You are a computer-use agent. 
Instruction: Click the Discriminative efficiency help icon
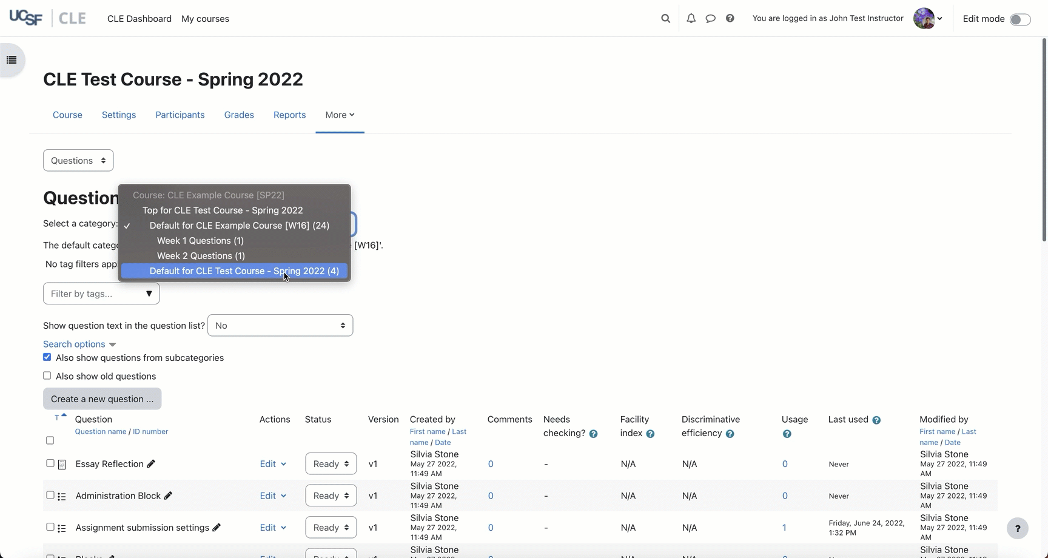pos(730,434)
